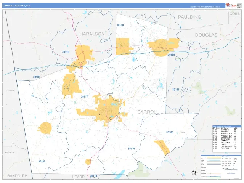Click the circular Bowdon city area

click(x=45, y=128)
